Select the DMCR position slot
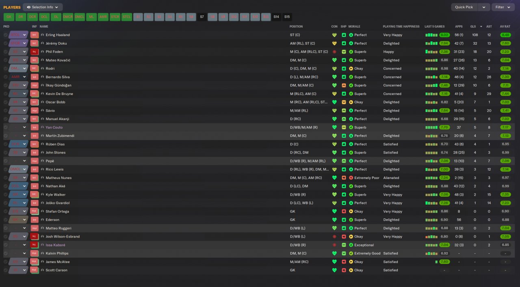This screenshot has width=520, height=287. (68, 17)
